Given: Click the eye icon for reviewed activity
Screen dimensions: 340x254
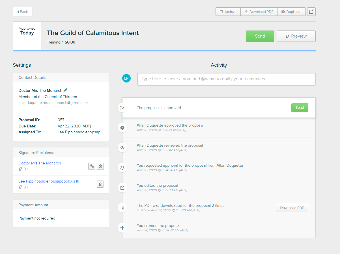Looking at the screenshot, I should (122, 148).
